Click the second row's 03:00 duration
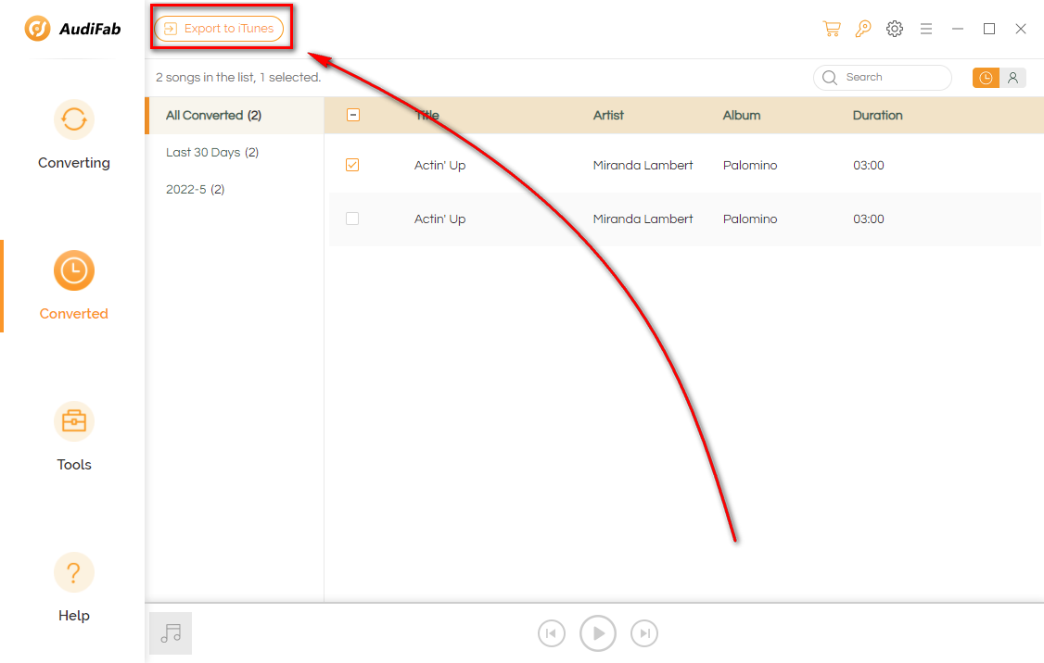Viewport: 1044px width, 663px height. pyautogui.click(x=868, y=219)
